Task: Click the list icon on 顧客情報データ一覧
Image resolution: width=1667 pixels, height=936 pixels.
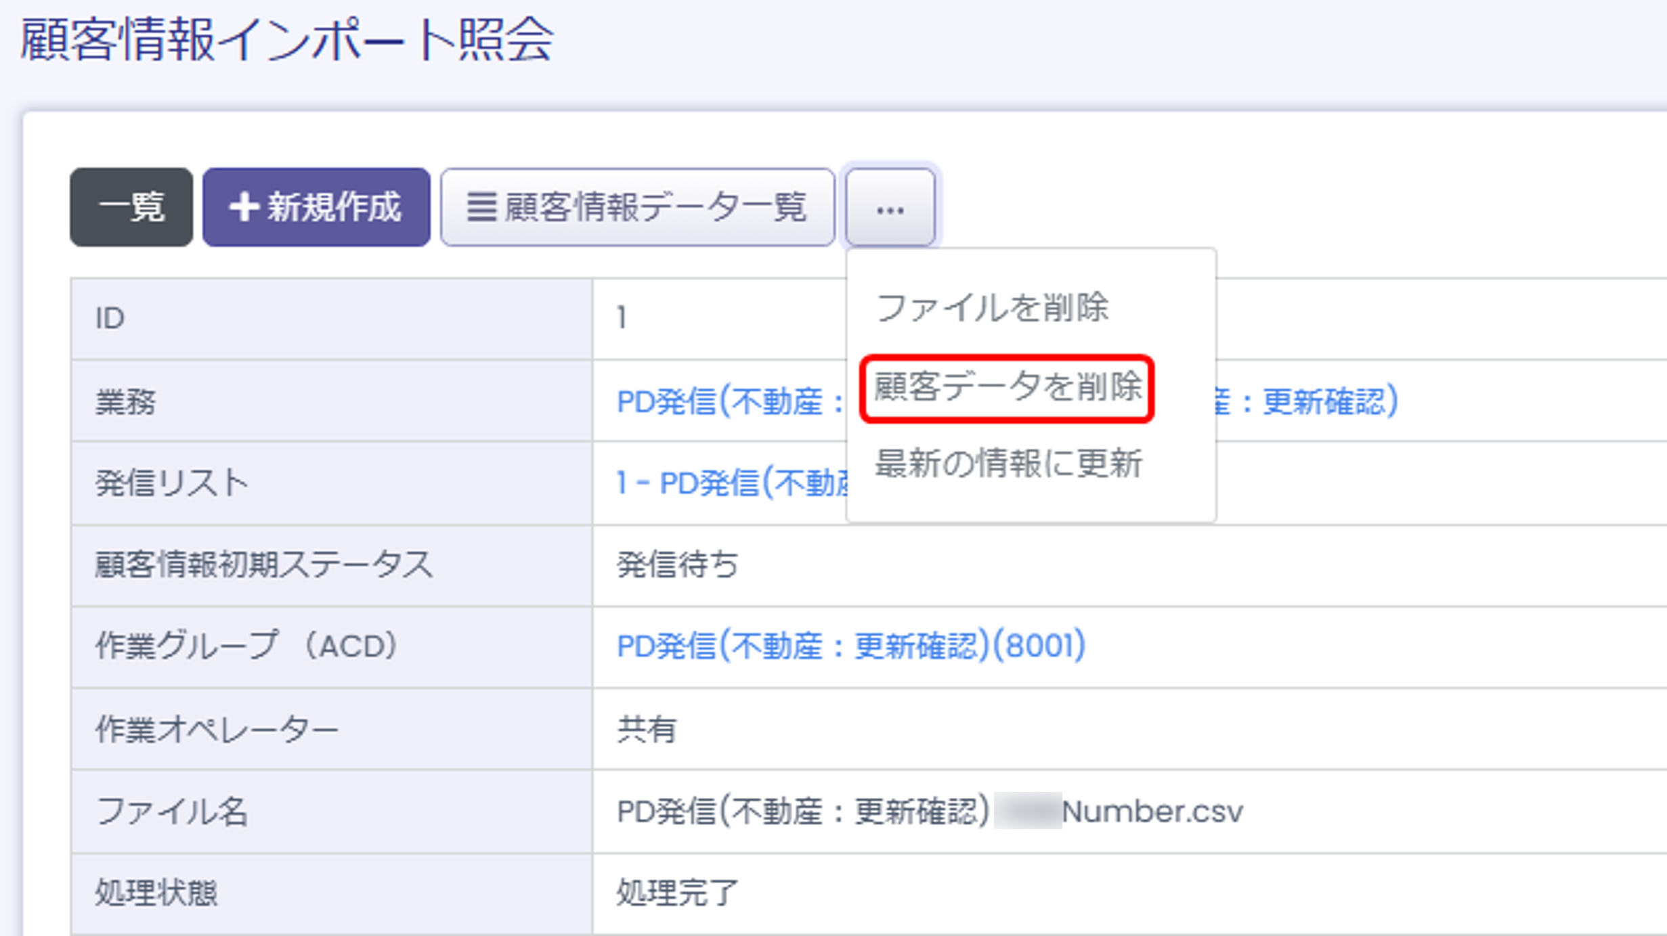Action: (x=481, y=207)
